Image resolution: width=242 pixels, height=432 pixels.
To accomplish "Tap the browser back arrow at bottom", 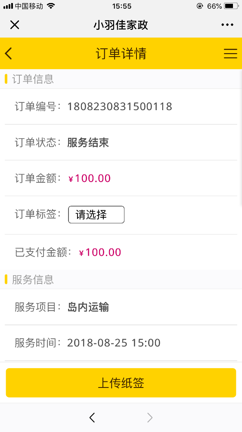I will tap(92, 418).
